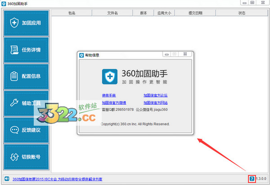Click the 客服Q群:298501978 text
Viewport: 270px width, 185px height.
pyautogui.click(x=118, y=110)
